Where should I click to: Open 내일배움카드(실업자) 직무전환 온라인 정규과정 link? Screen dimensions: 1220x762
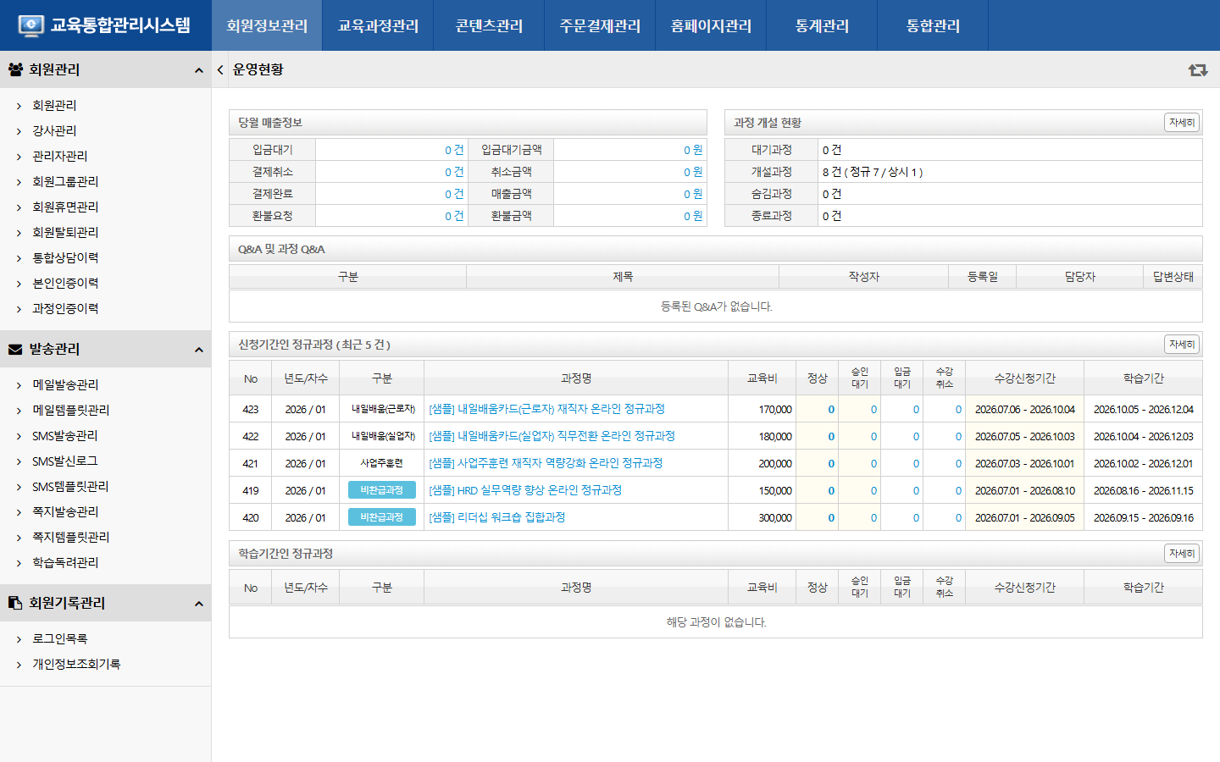click(x=552, y=436)
